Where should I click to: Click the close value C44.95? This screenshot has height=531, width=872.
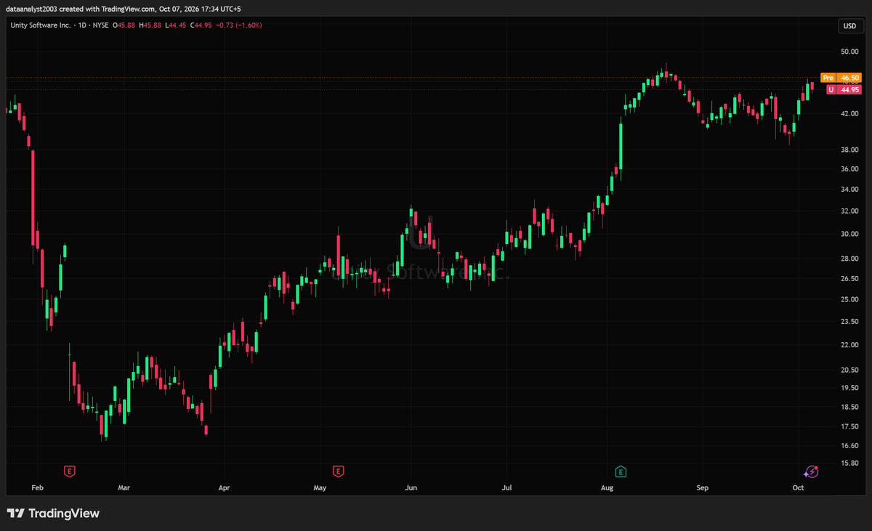coord(201,25)
